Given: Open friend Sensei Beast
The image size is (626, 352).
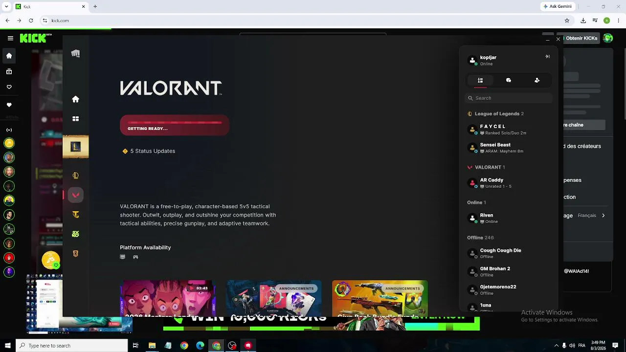Looking at the screenshot, I should coord(509,148).
